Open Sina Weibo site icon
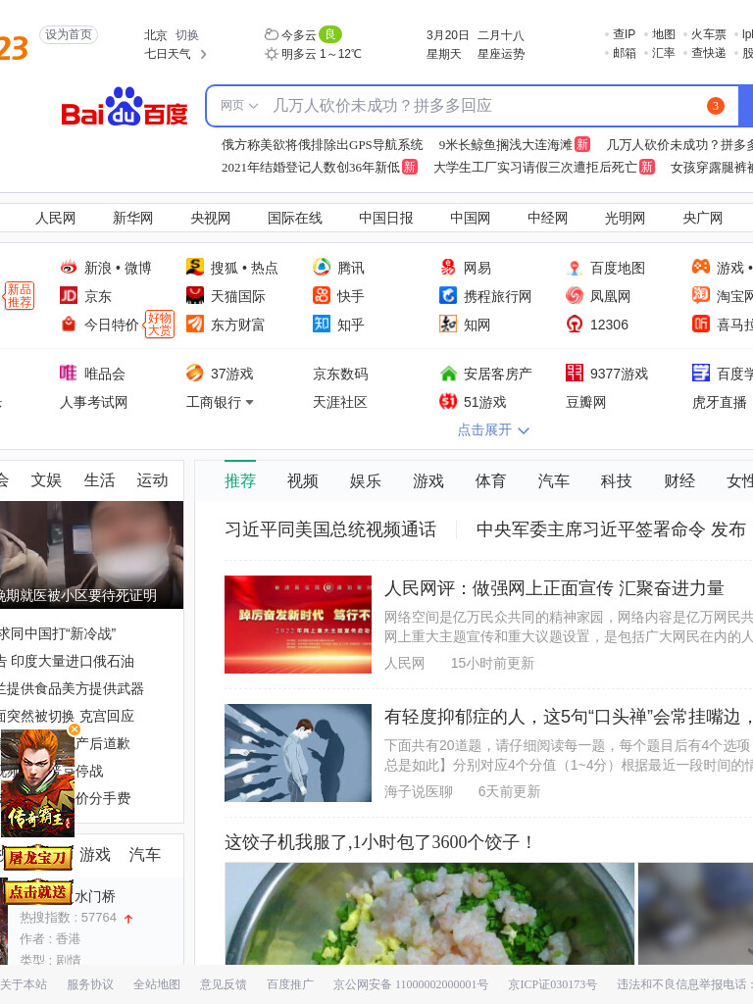Viewport: 753px width, 1004px height. [69, 267]
